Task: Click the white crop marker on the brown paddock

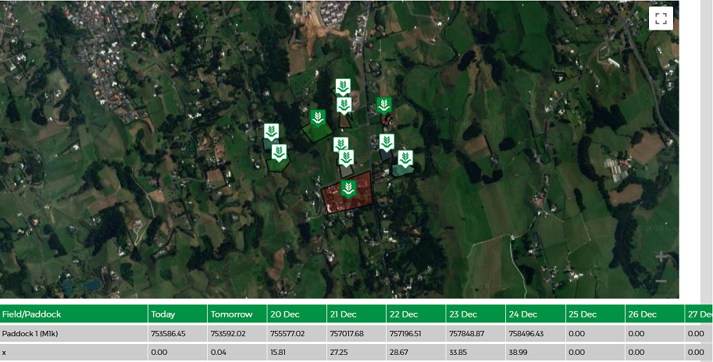Action: click(x=344, y=106)
